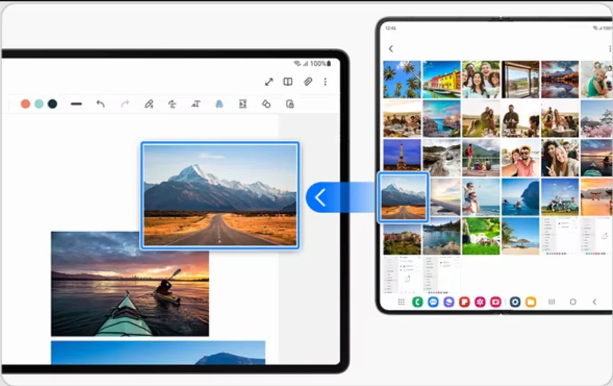Open the coastal village photo in Gallery
The height and width of the screenshot is (386, 613).
(442, 119)
